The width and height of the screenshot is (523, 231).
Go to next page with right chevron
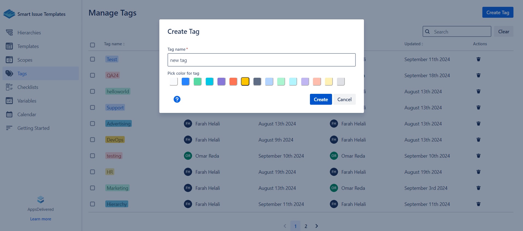[x=316, y=226]
